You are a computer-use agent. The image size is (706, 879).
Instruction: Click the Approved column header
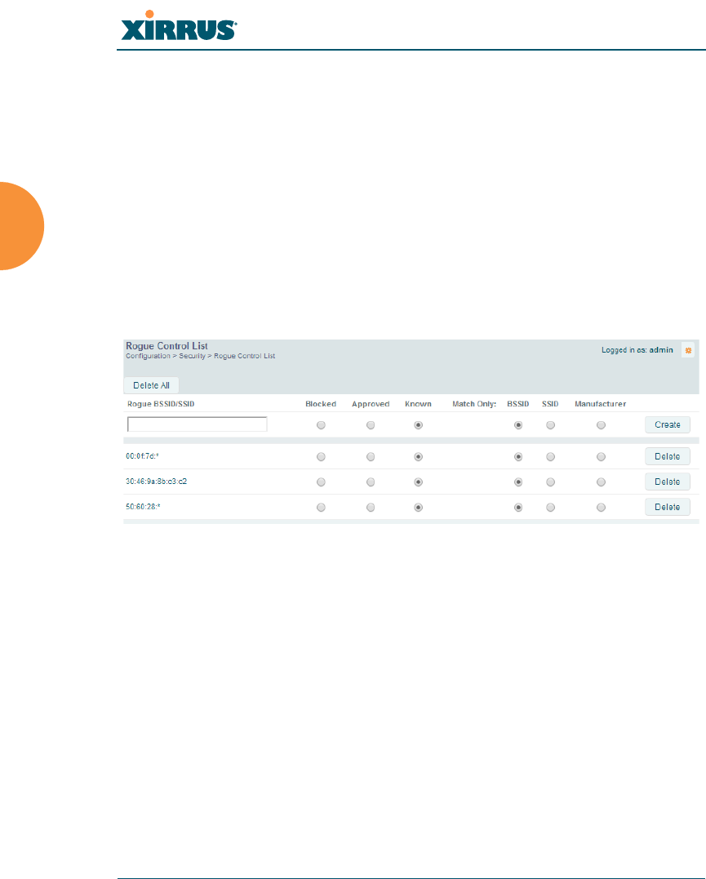tap(371, 404)
